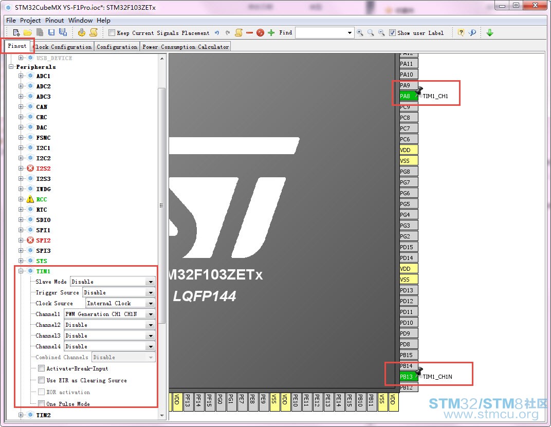Click the Redo arrow in the toolbar
The width and height of the screenshot is (551, 427).
coord(228,33)
